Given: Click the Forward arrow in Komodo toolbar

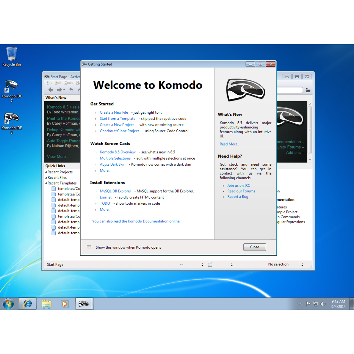Looking at the screenshot, I should [x=59, y=90].
